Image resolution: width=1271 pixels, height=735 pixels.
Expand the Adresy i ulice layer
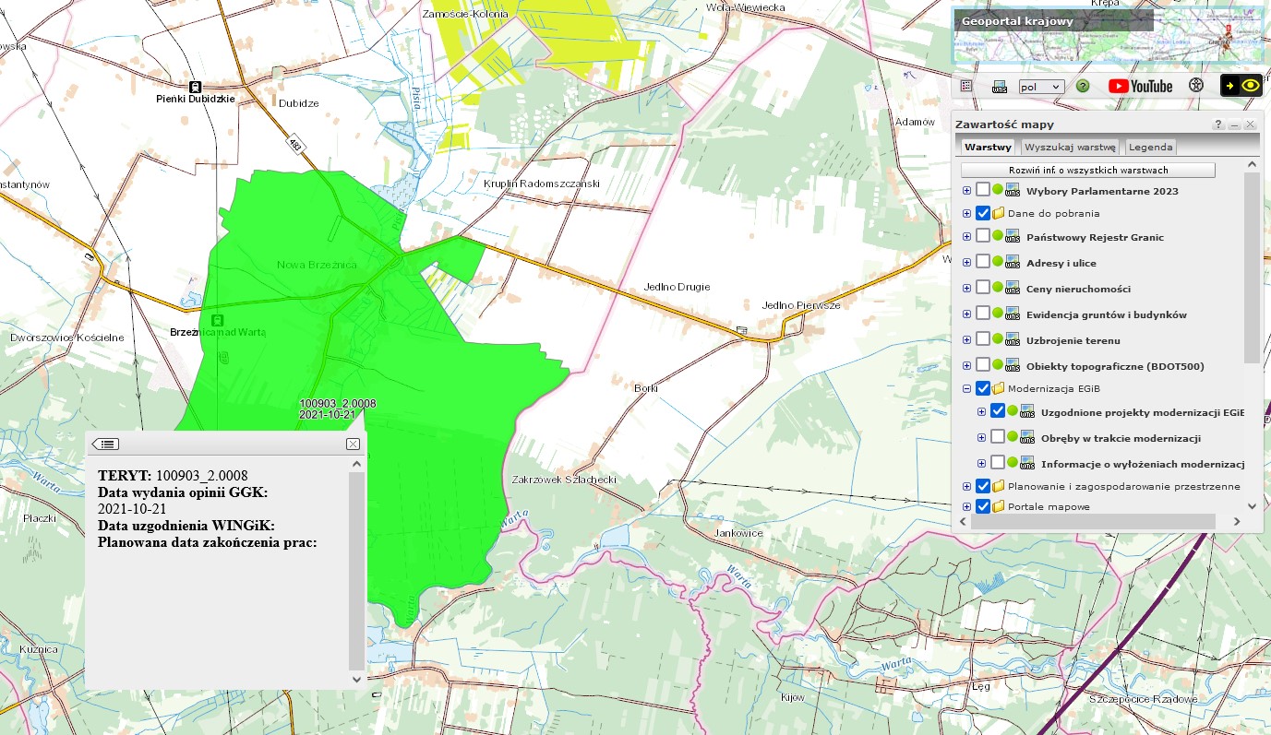966,264
